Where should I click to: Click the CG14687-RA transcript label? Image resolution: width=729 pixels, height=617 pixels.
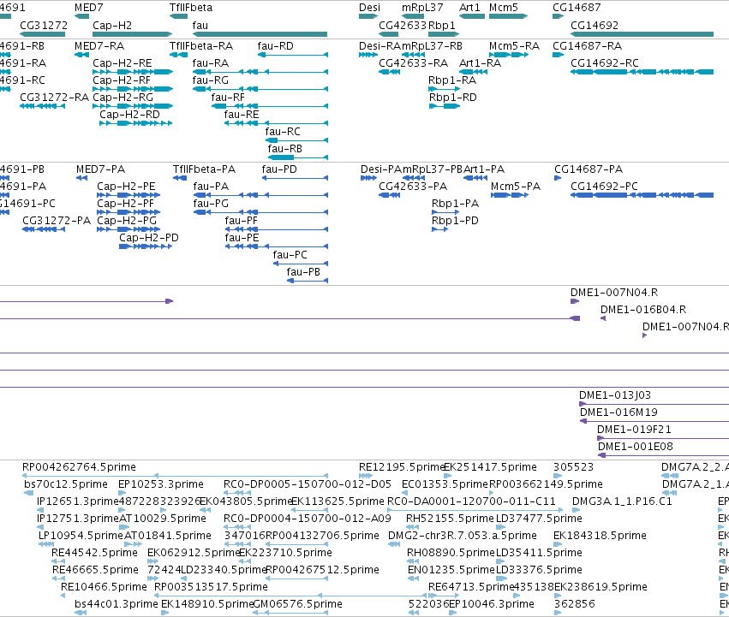tap(587, 46)
